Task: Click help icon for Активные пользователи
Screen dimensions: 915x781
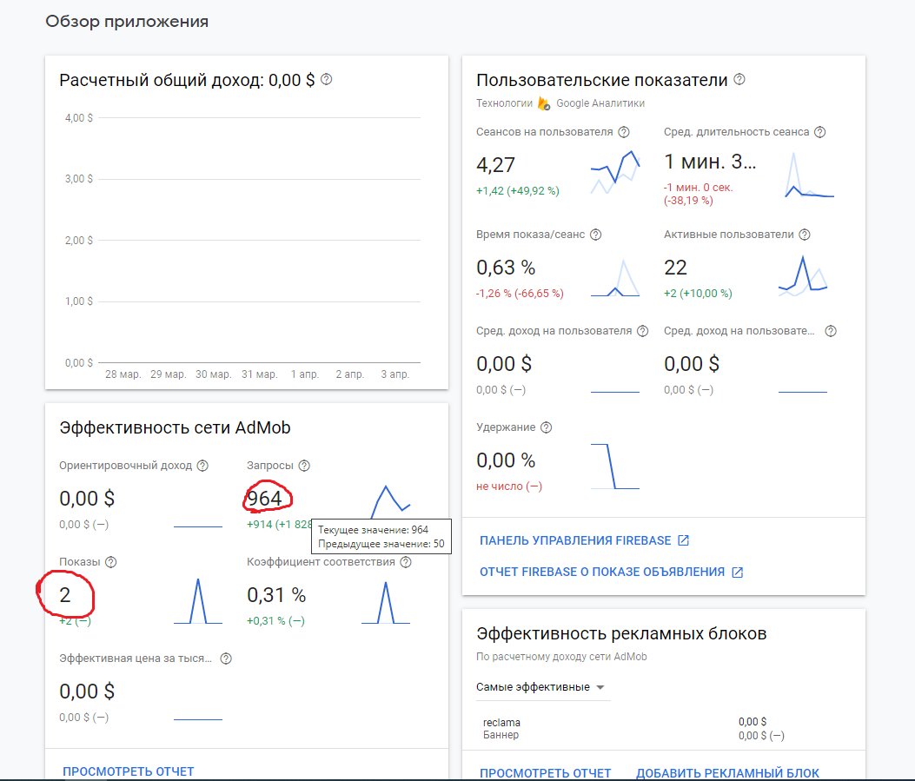Action: (x=805, y=235)
